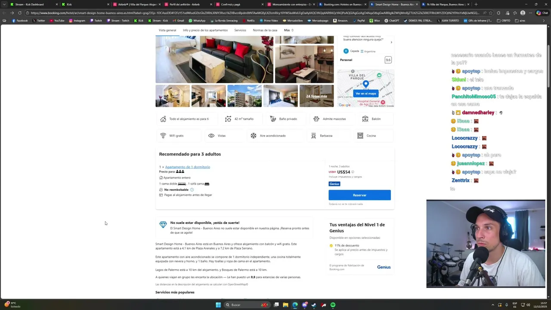Open the kitchen thumbnail photo
Viewport: 551px width, 310px height.
coord(172,96)
